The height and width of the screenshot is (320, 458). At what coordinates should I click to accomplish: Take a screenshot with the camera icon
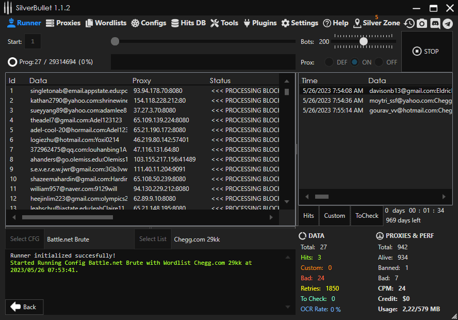[x=422, y=23]
